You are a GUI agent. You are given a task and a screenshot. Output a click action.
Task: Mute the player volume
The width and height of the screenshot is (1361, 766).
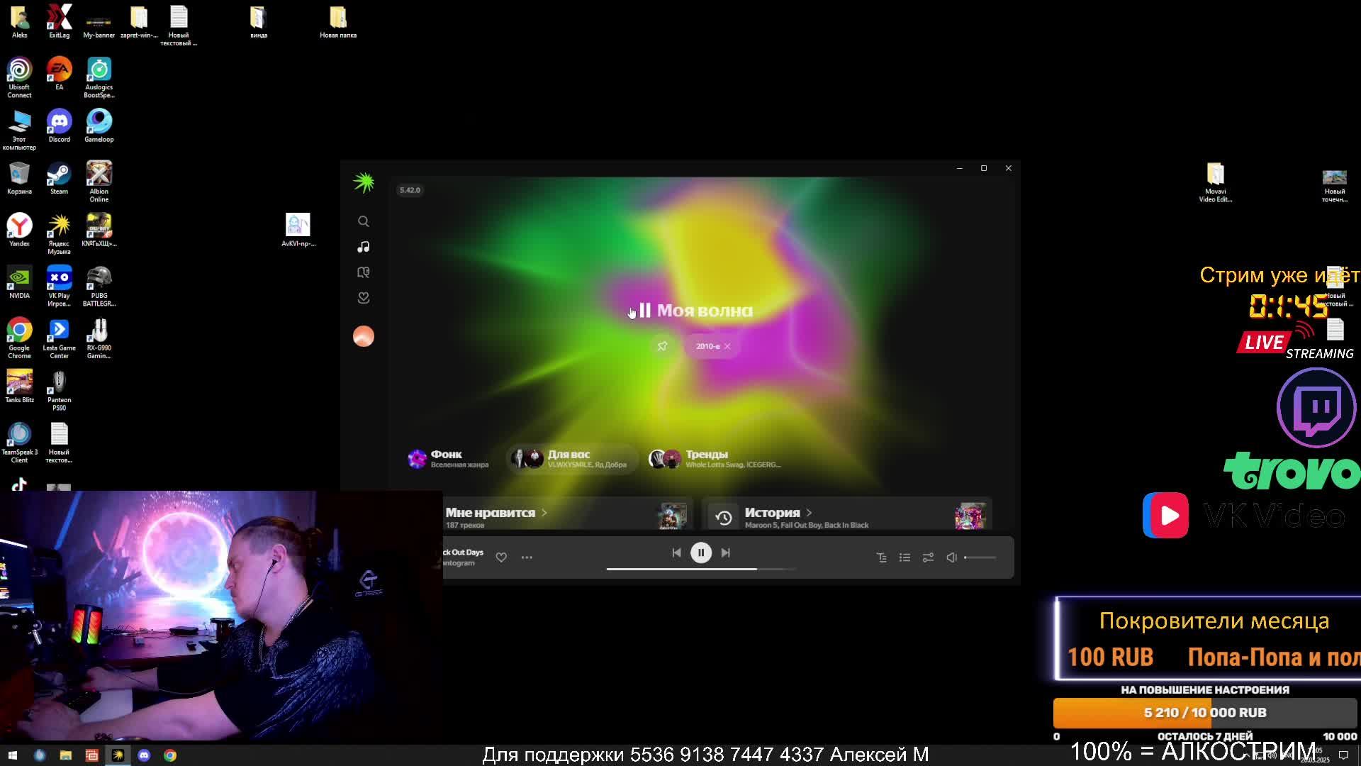pos(951,557)
